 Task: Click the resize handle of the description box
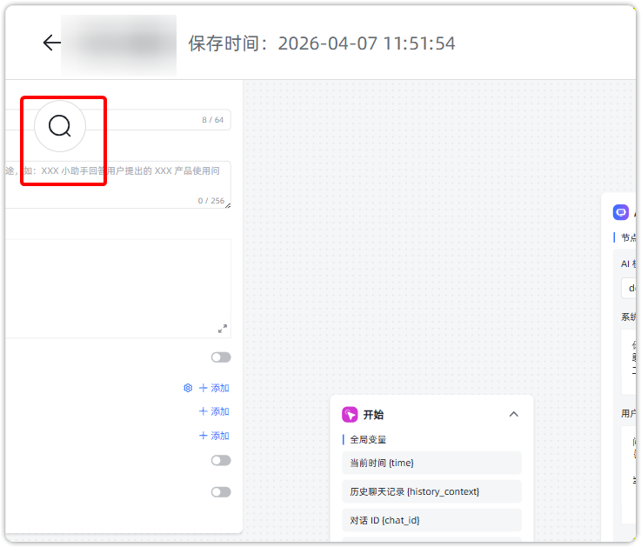tap(227, 204)
